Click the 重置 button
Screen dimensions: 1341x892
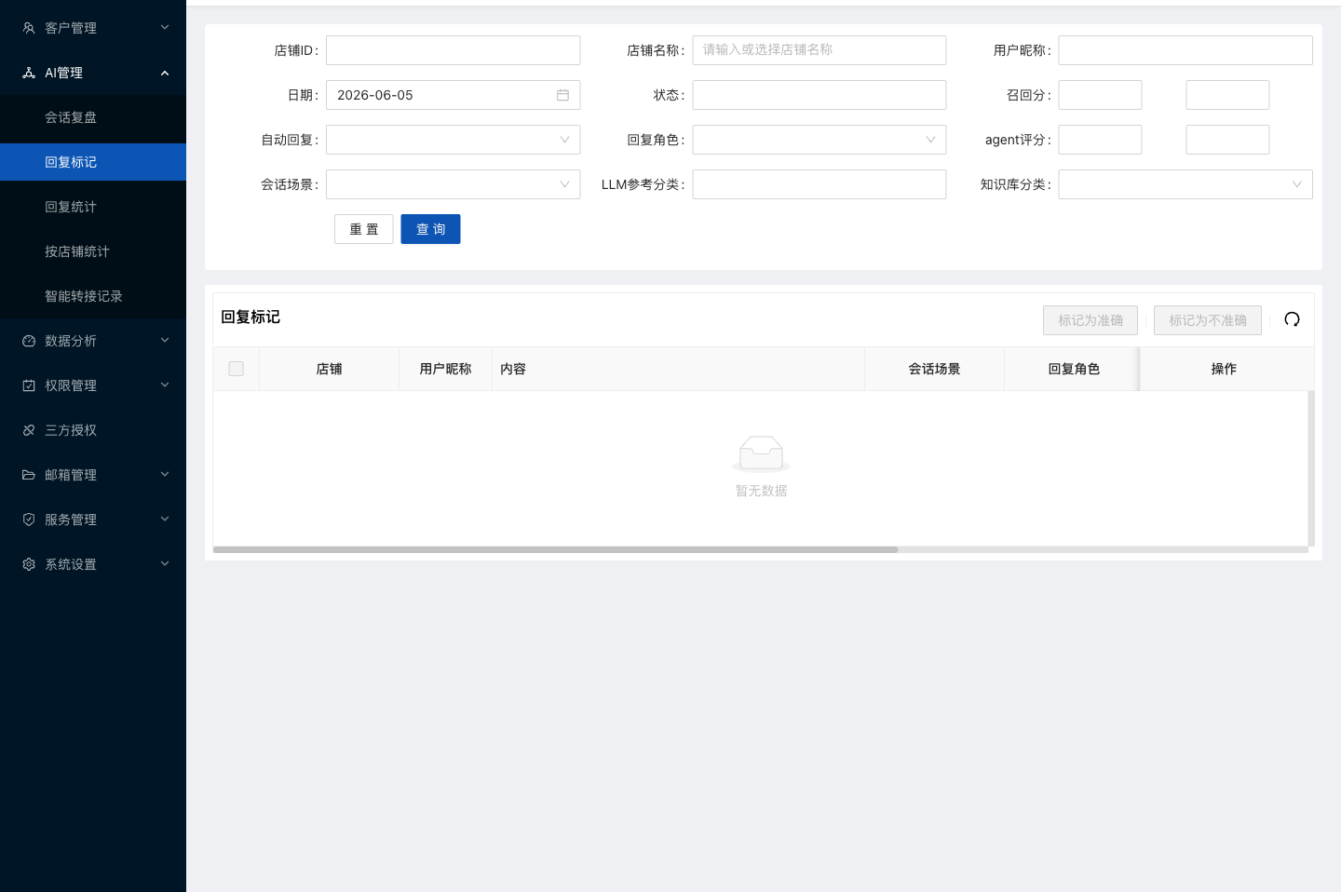coord(364,229)
